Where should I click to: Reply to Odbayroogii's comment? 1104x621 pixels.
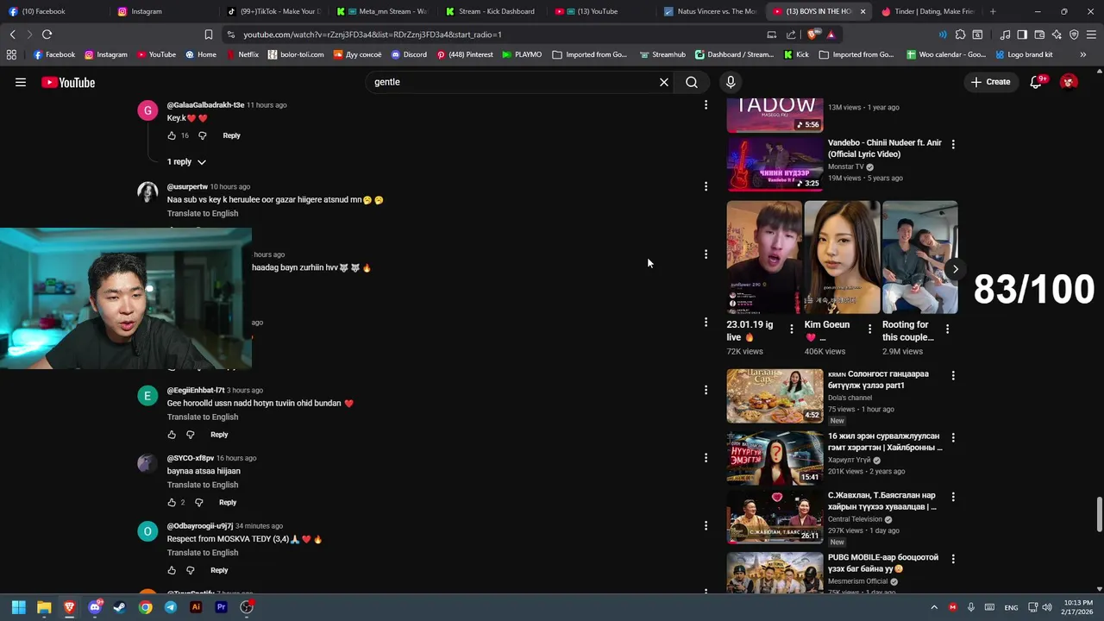point(219,570)
